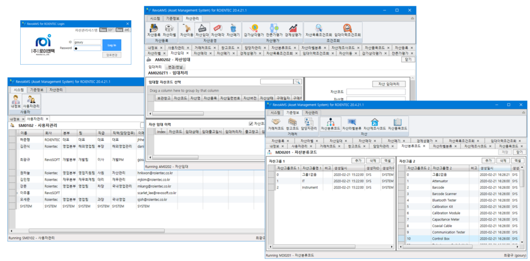Click the 암호변경 button in login dialog
Screen dimensions: 530x261
point(112,55)
